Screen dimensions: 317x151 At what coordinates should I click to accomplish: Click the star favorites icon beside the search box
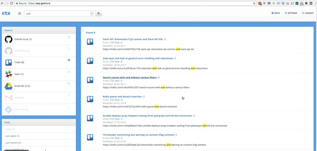click(19, 14)
